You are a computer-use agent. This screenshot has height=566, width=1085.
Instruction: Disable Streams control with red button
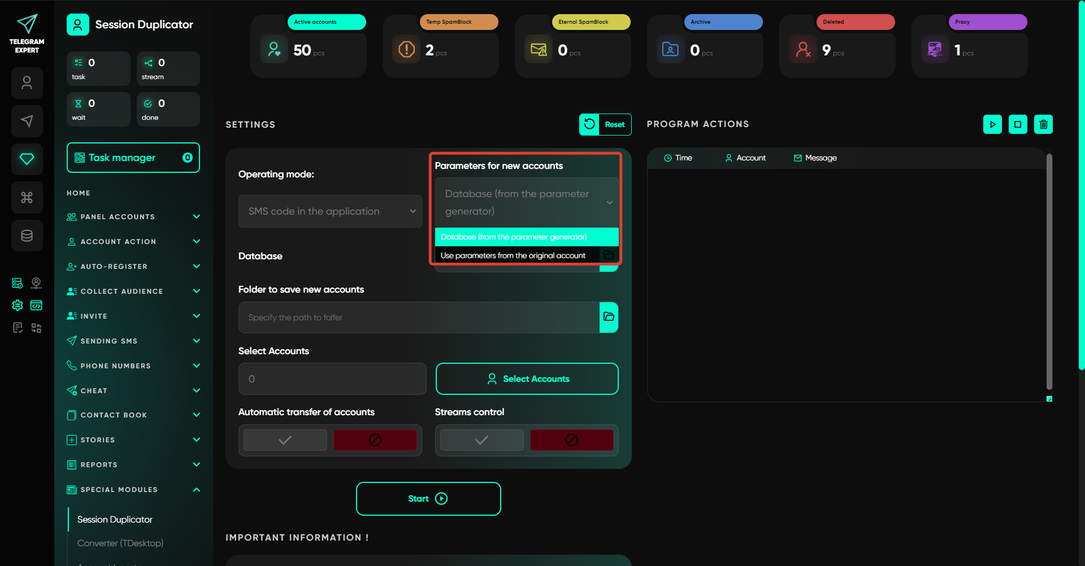pos(571,440)
